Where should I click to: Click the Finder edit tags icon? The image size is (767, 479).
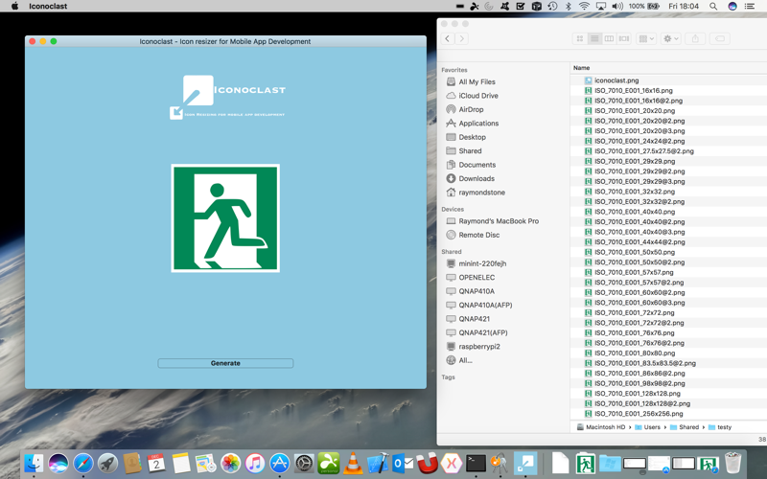(x=719, y=39)
